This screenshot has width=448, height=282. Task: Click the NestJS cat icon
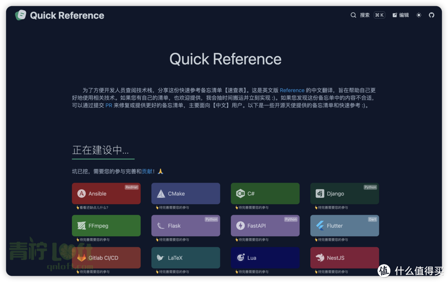[x=320, y=258]
